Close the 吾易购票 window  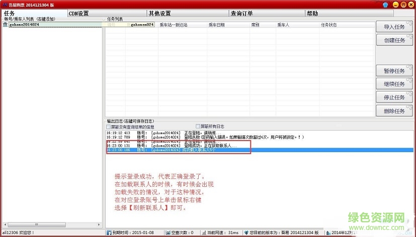(x=410, y=5)
